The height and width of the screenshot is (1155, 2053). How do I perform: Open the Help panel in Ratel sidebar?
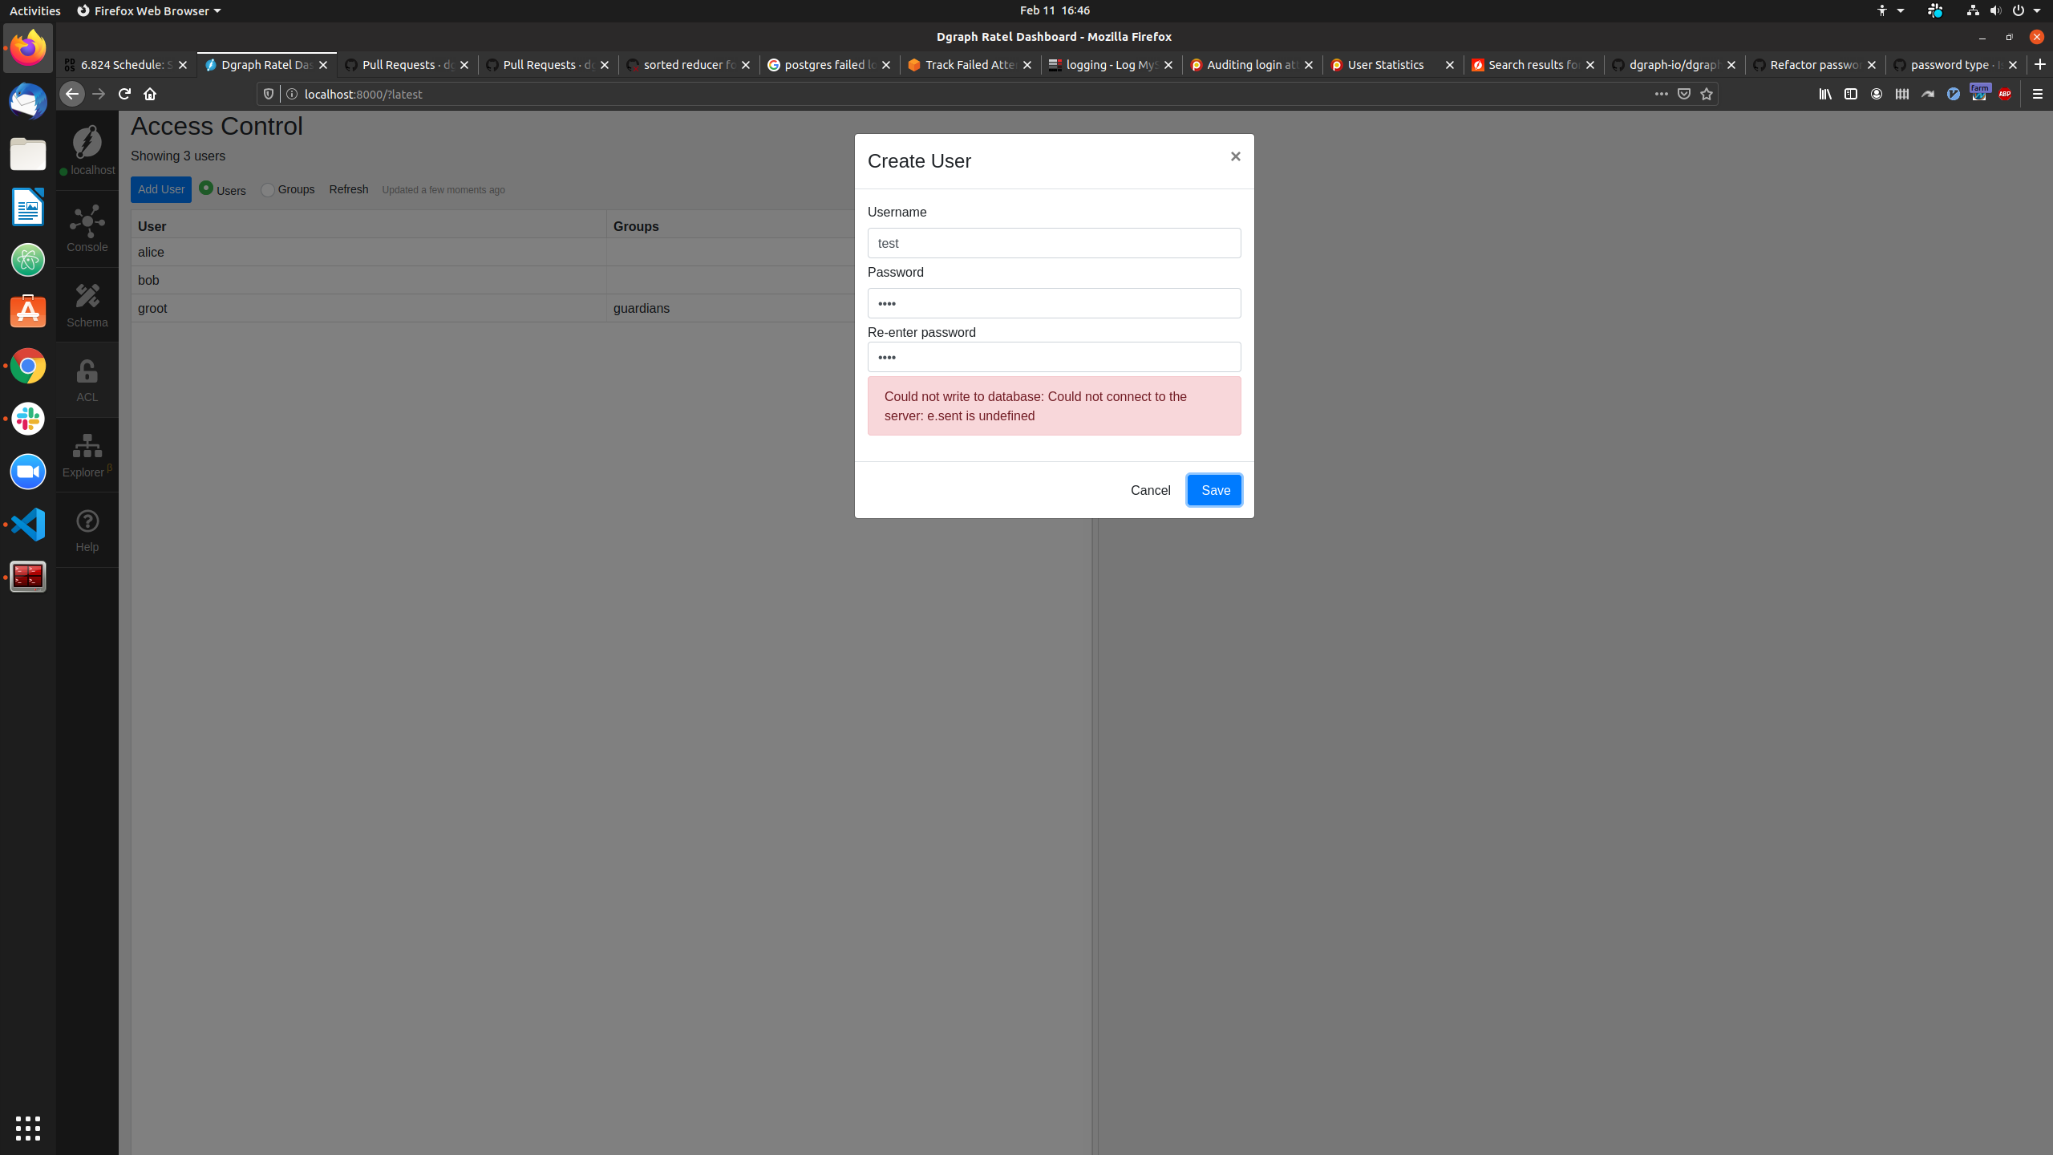pos(87,529)
